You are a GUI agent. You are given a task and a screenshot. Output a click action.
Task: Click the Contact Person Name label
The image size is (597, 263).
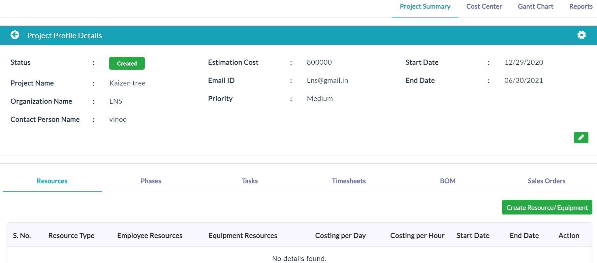point(45,119)
